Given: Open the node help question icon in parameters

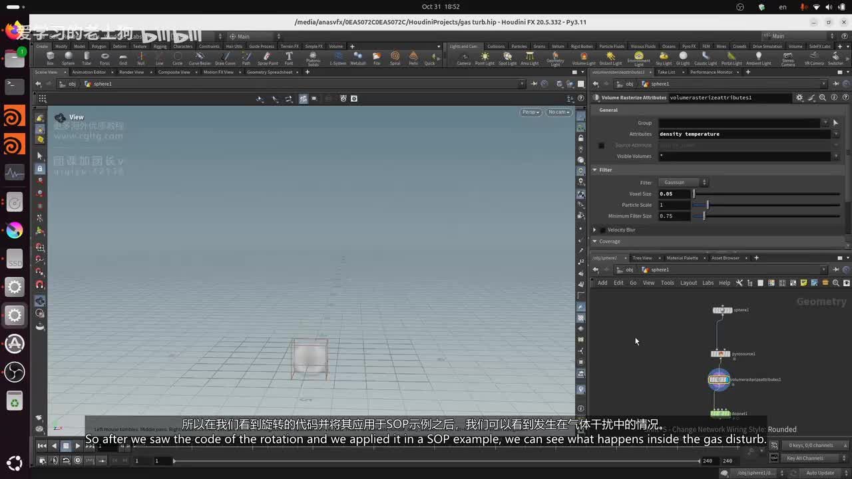Looking at the screenshot, I should tap(844, 97).
